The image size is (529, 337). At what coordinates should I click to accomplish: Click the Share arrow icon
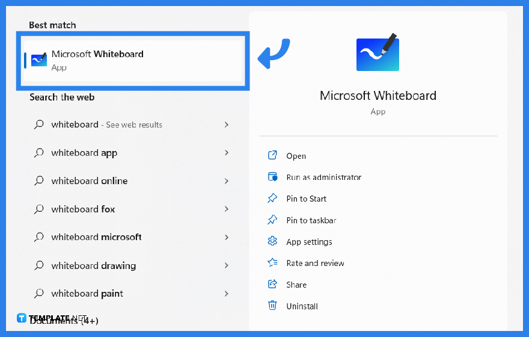[x=272, y=284]
